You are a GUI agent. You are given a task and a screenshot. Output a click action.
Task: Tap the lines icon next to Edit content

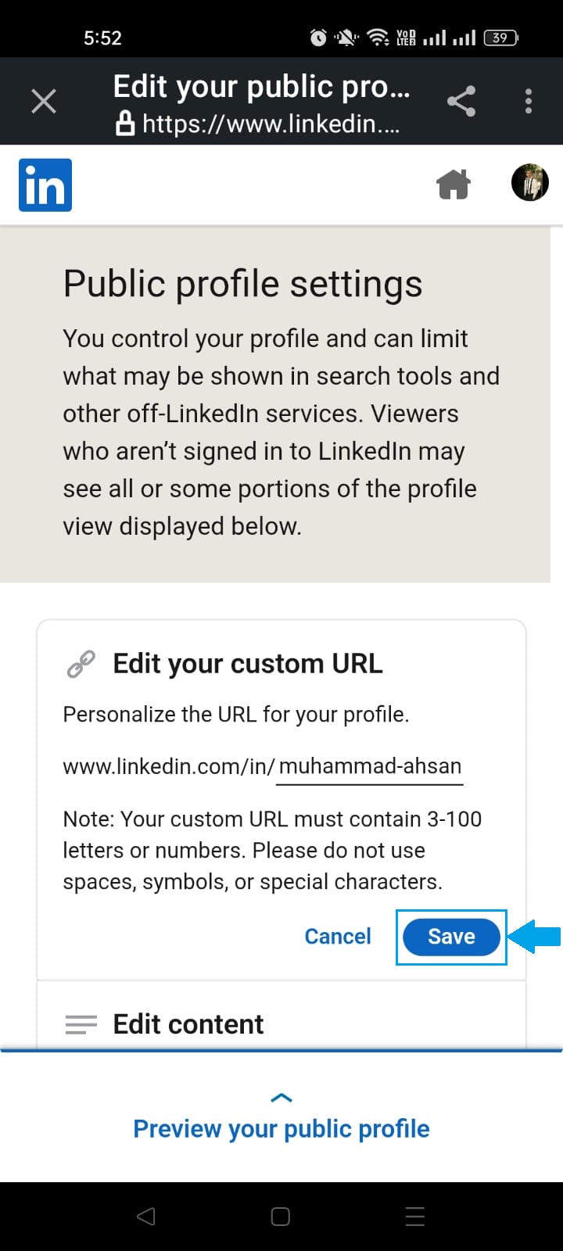[81, 1024]
